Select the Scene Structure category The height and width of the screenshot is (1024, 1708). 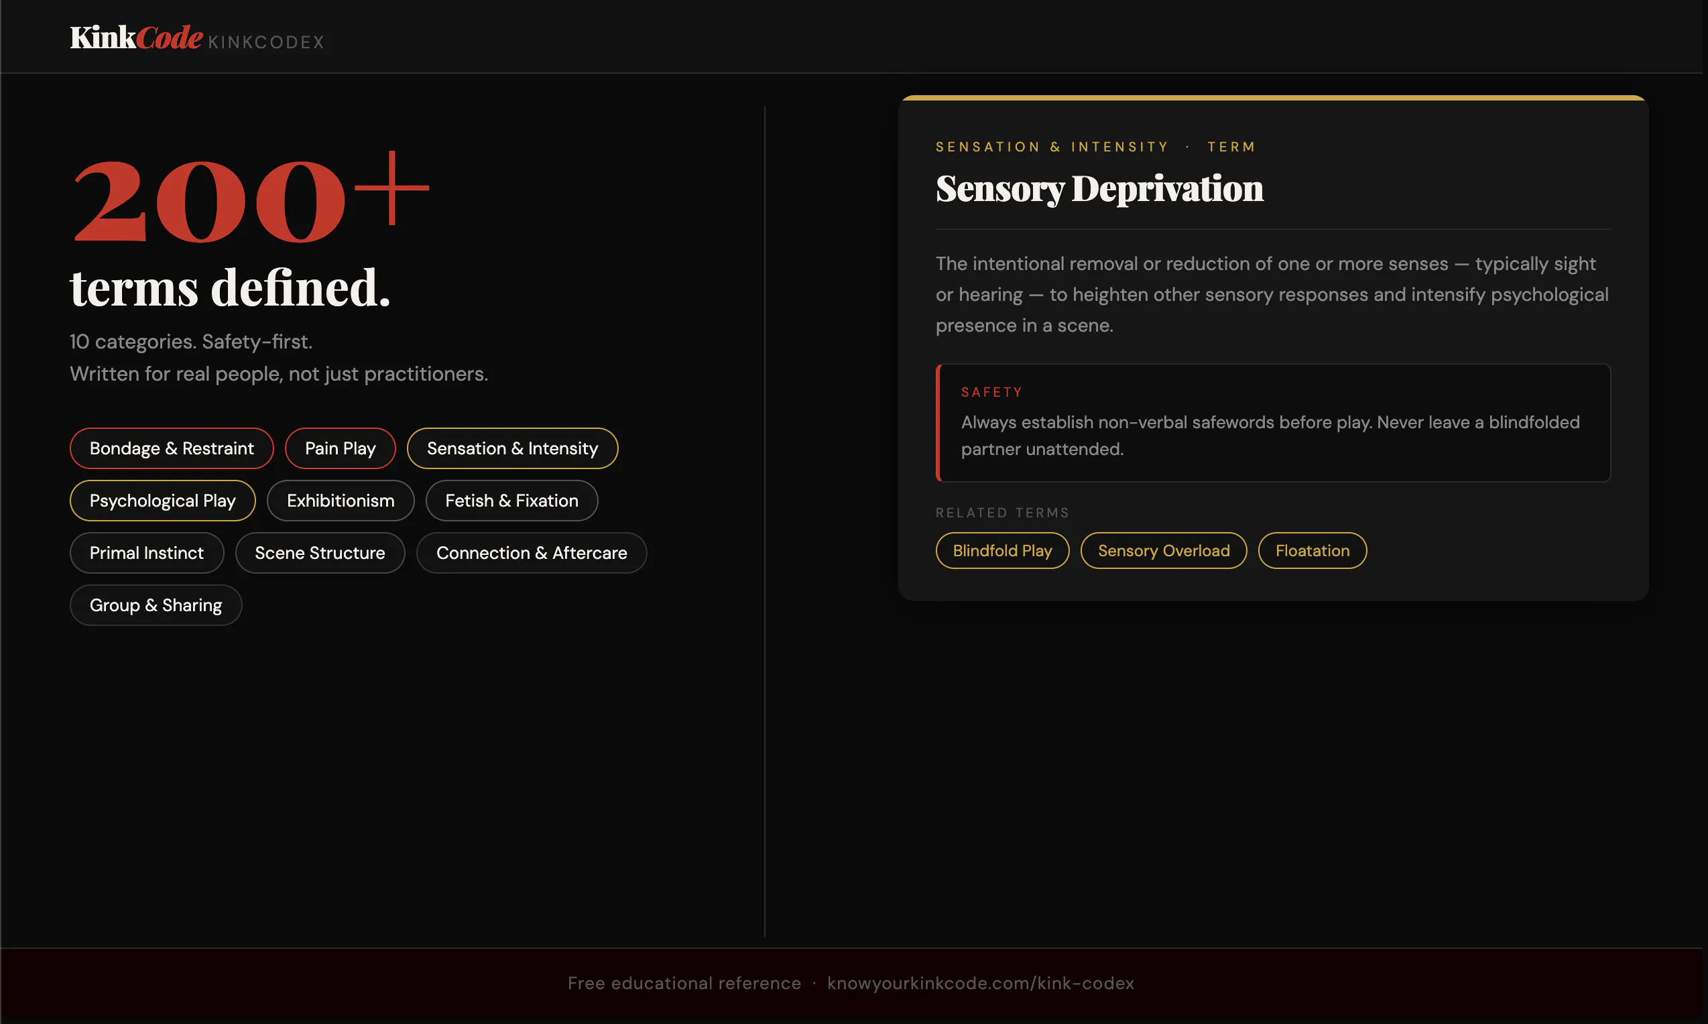point(320,554)
